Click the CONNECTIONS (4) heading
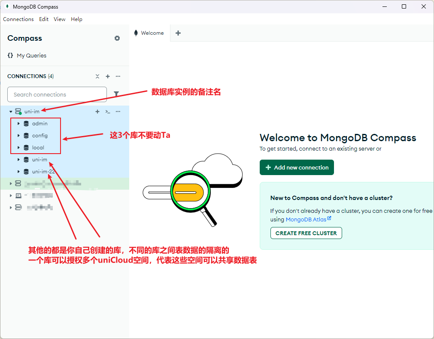The width and height of the screenshot is (434, 339). click(30, 76)
